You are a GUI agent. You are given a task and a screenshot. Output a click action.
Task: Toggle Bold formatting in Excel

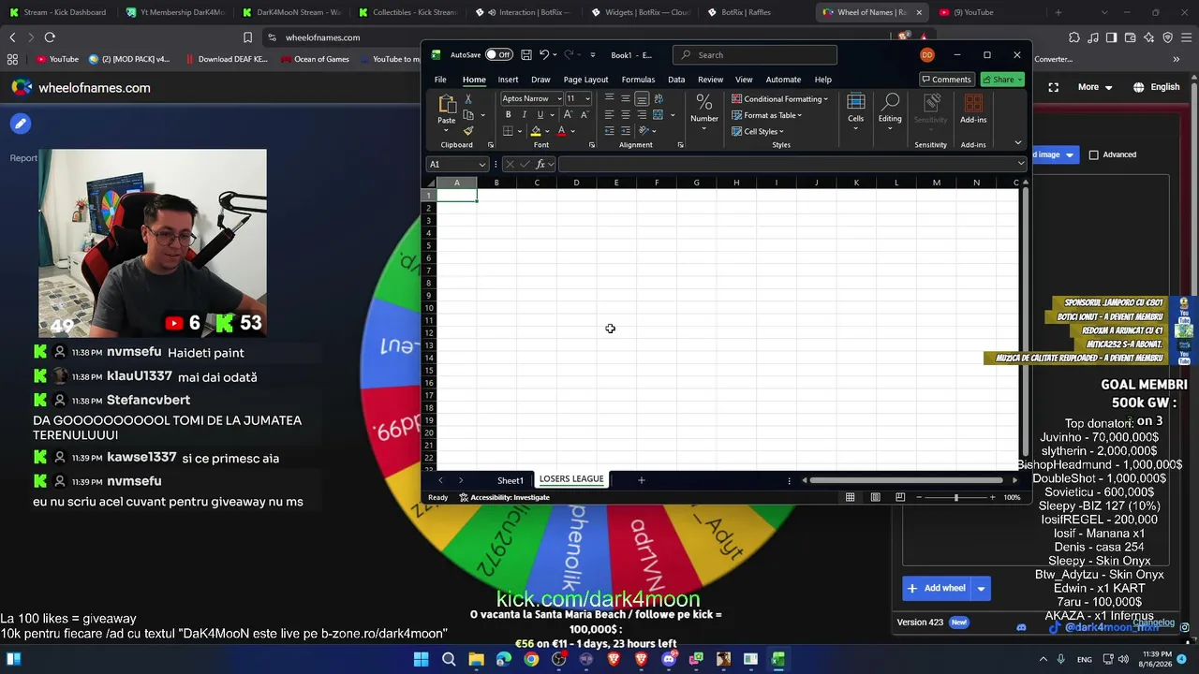tap(508, 115)
